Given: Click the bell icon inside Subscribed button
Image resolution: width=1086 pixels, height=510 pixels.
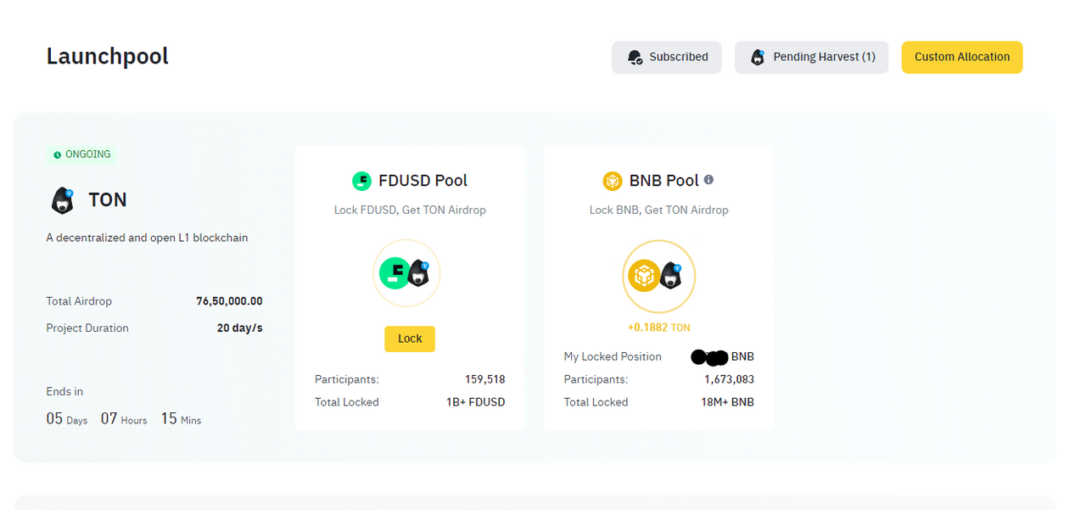Looking at the screenshot, I should 635,58.
